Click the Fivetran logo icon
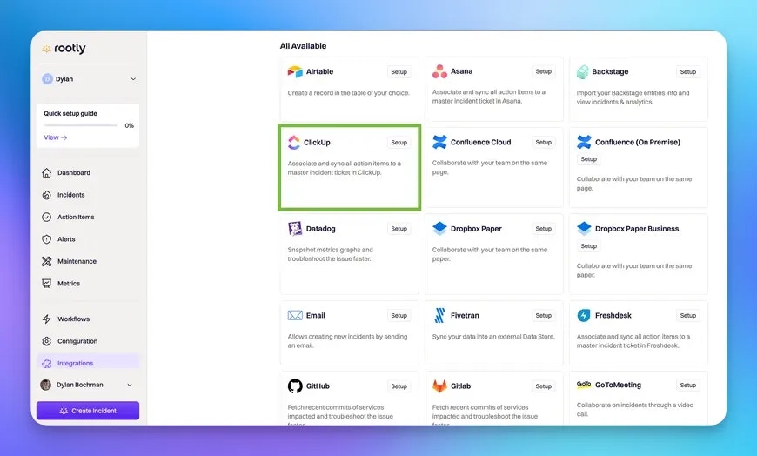The width and height of the screenshot is (757, 456). click(x=439, y=315)
